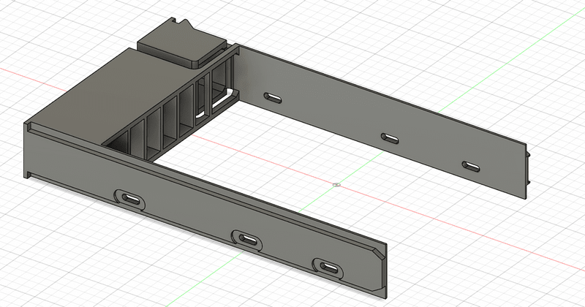Select the chamfered corner on near rail end
The height and width of the screenshot is (307, 585).
[380, 255]
